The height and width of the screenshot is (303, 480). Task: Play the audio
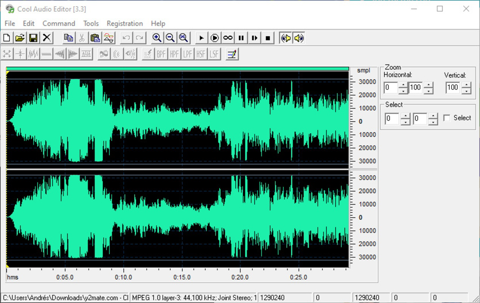point(201,38)
